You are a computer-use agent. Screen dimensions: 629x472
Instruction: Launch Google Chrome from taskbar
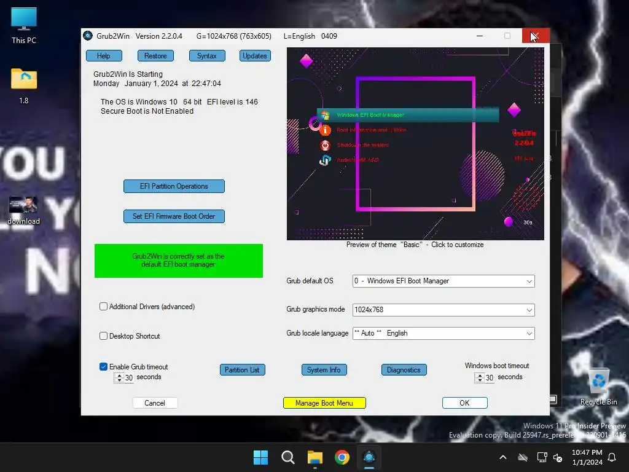pos(342,457)
